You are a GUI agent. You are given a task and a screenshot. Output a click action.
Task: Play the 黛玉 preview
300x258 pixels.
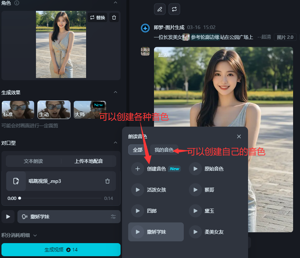point(195,211)
